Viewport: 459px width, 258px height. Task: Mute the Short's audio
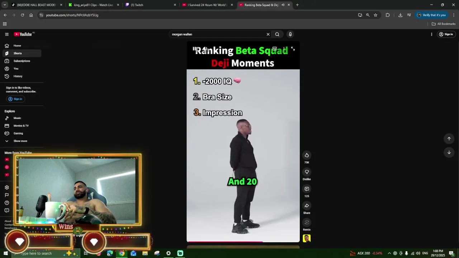205,49
